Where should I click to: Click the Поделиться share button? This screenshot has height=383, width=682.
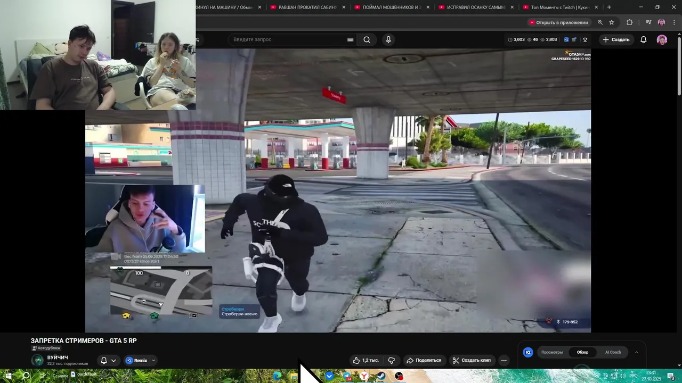(x=424, y=360)
